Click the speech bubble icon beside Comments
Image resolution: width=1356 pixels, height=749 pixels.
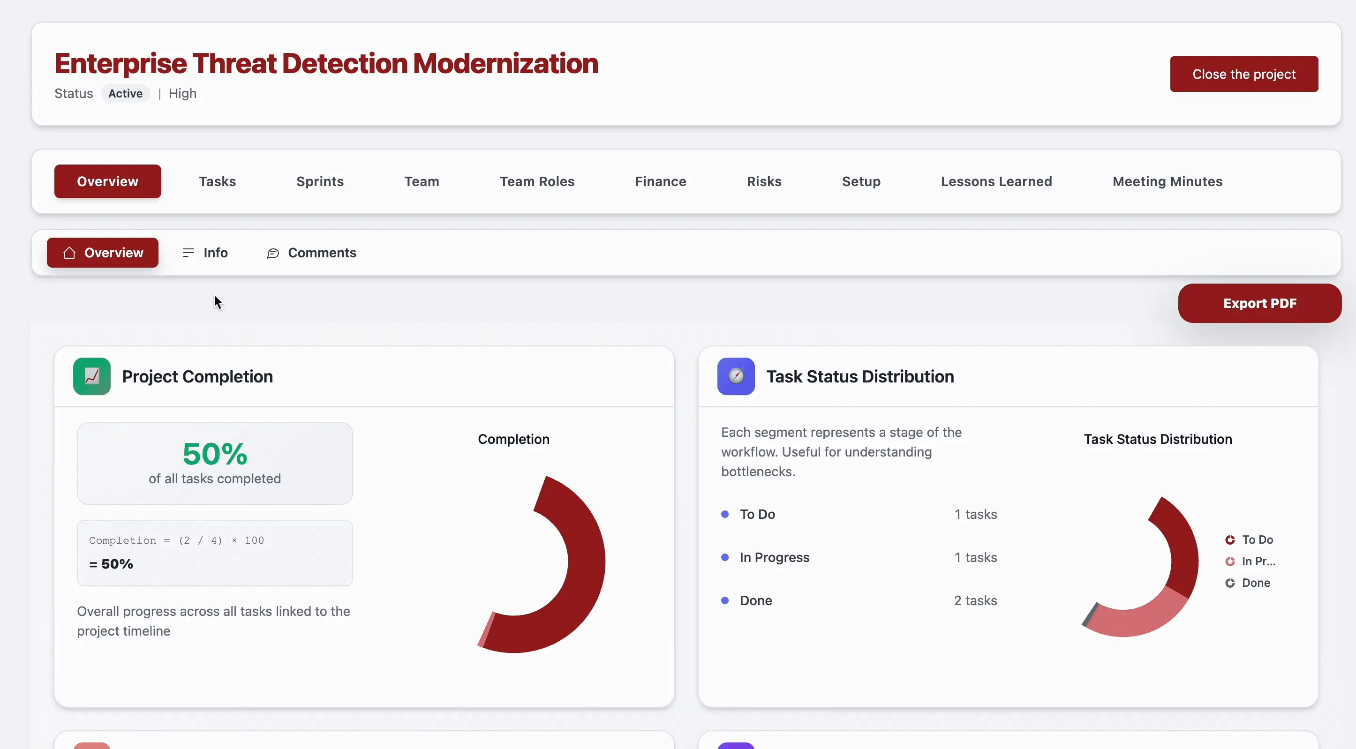(272, 253)
